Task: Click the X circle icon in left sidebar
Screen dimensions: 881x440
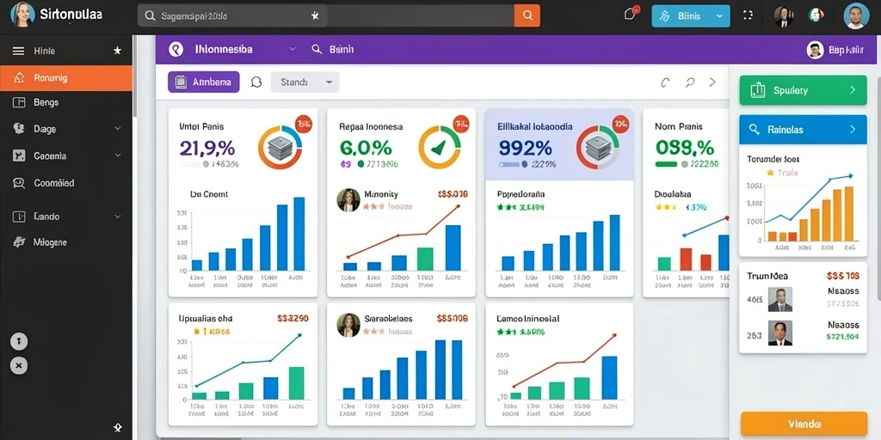Action: click(x=19, y=366)
